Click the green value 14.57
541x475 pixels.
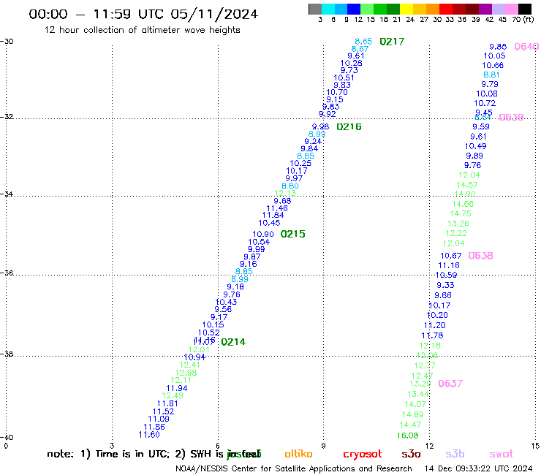(x=467, y=185)
